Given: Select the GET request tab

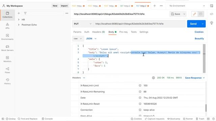Looking at the screenshot, I should pyautogui.click(x=126, y=6).
